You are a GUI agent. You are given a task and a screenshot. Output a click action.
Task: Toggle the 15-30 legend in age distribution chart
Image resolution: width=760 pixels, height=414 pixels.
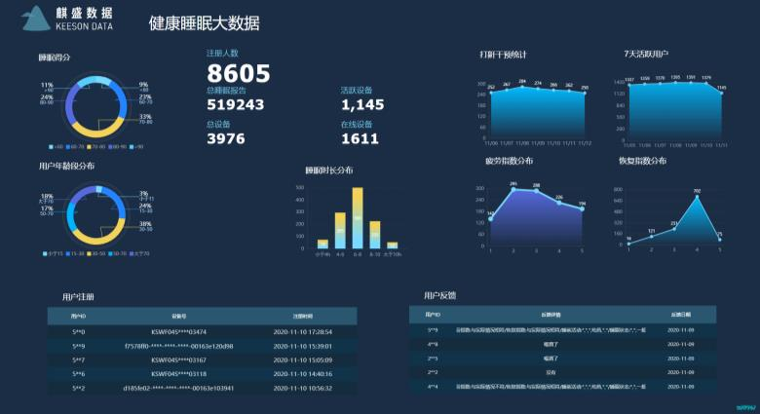point(70,253)
